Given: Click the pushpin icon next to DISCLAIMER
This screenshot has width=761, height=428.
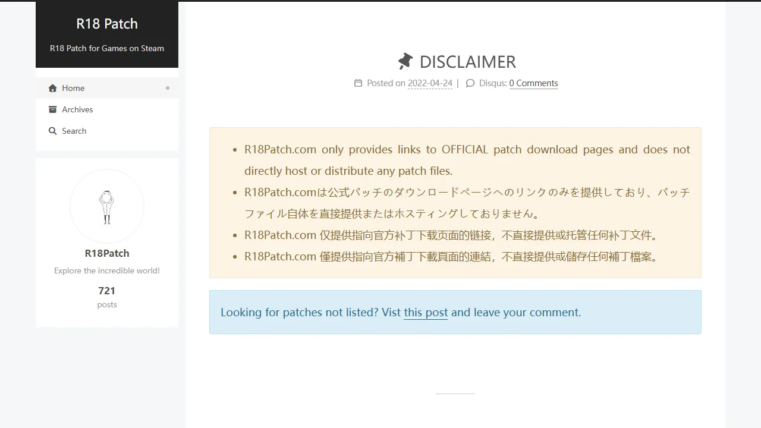Looking at the screenshot, I should click(405, 61).
